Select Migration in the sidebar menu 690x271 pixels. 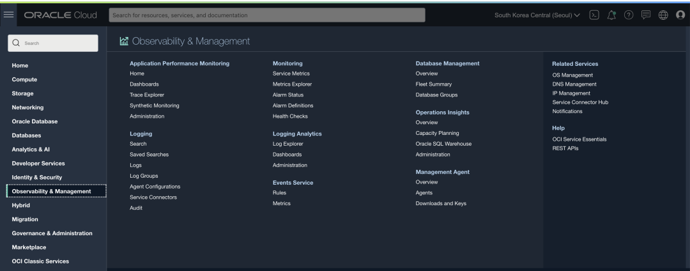(25, 219)
